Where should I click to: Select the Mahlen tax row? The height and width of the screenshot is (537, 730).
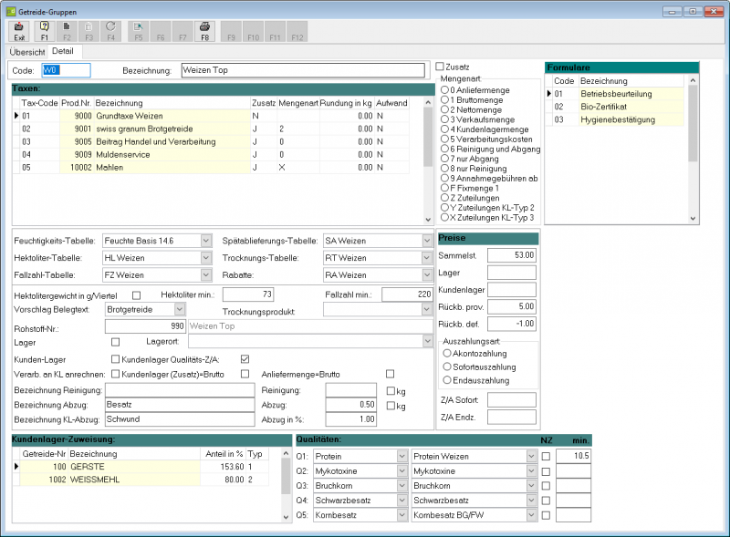point(212,168)
